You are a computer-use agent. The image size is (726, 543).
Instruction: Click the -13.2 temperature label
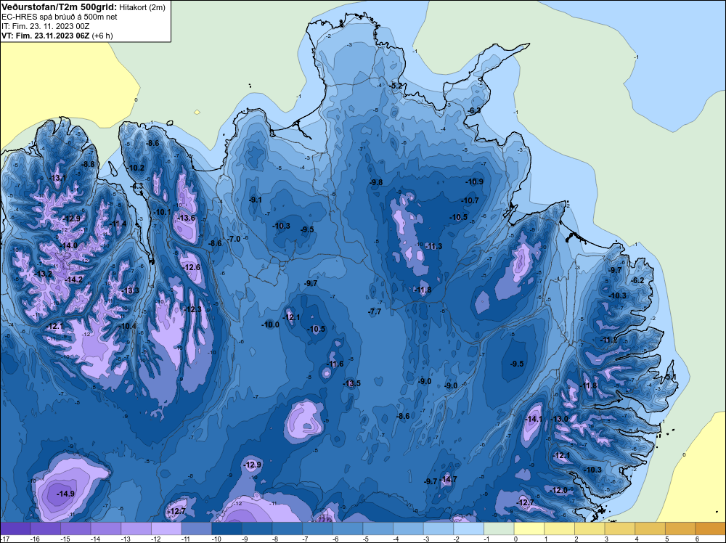(43, 274)
